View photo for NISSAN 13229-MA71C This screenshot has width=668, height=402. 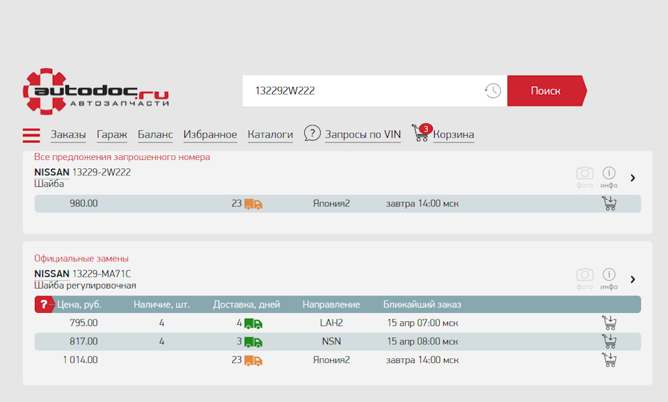(x=584, y=279)
